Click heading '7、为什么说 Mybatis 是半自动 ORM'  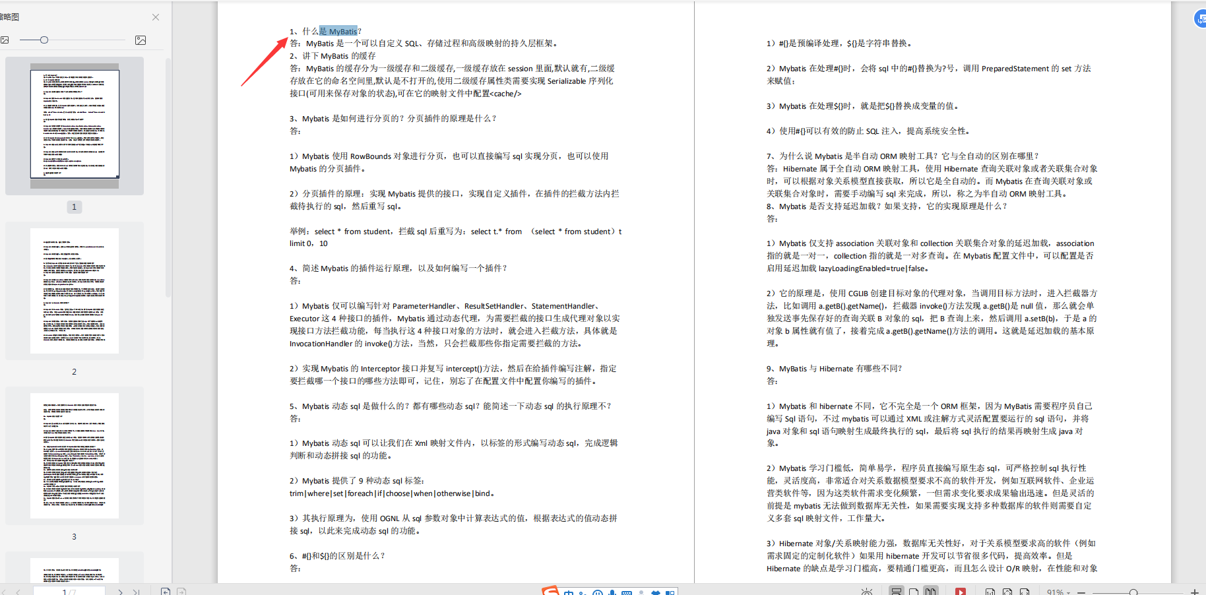903,156
